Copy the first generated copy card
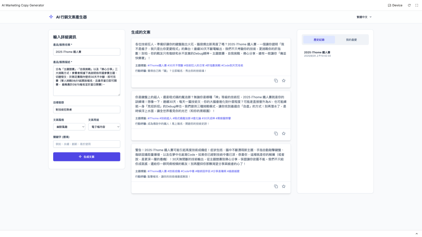The width and height of the screenshot is (422, 237). (x=276, y=81)
